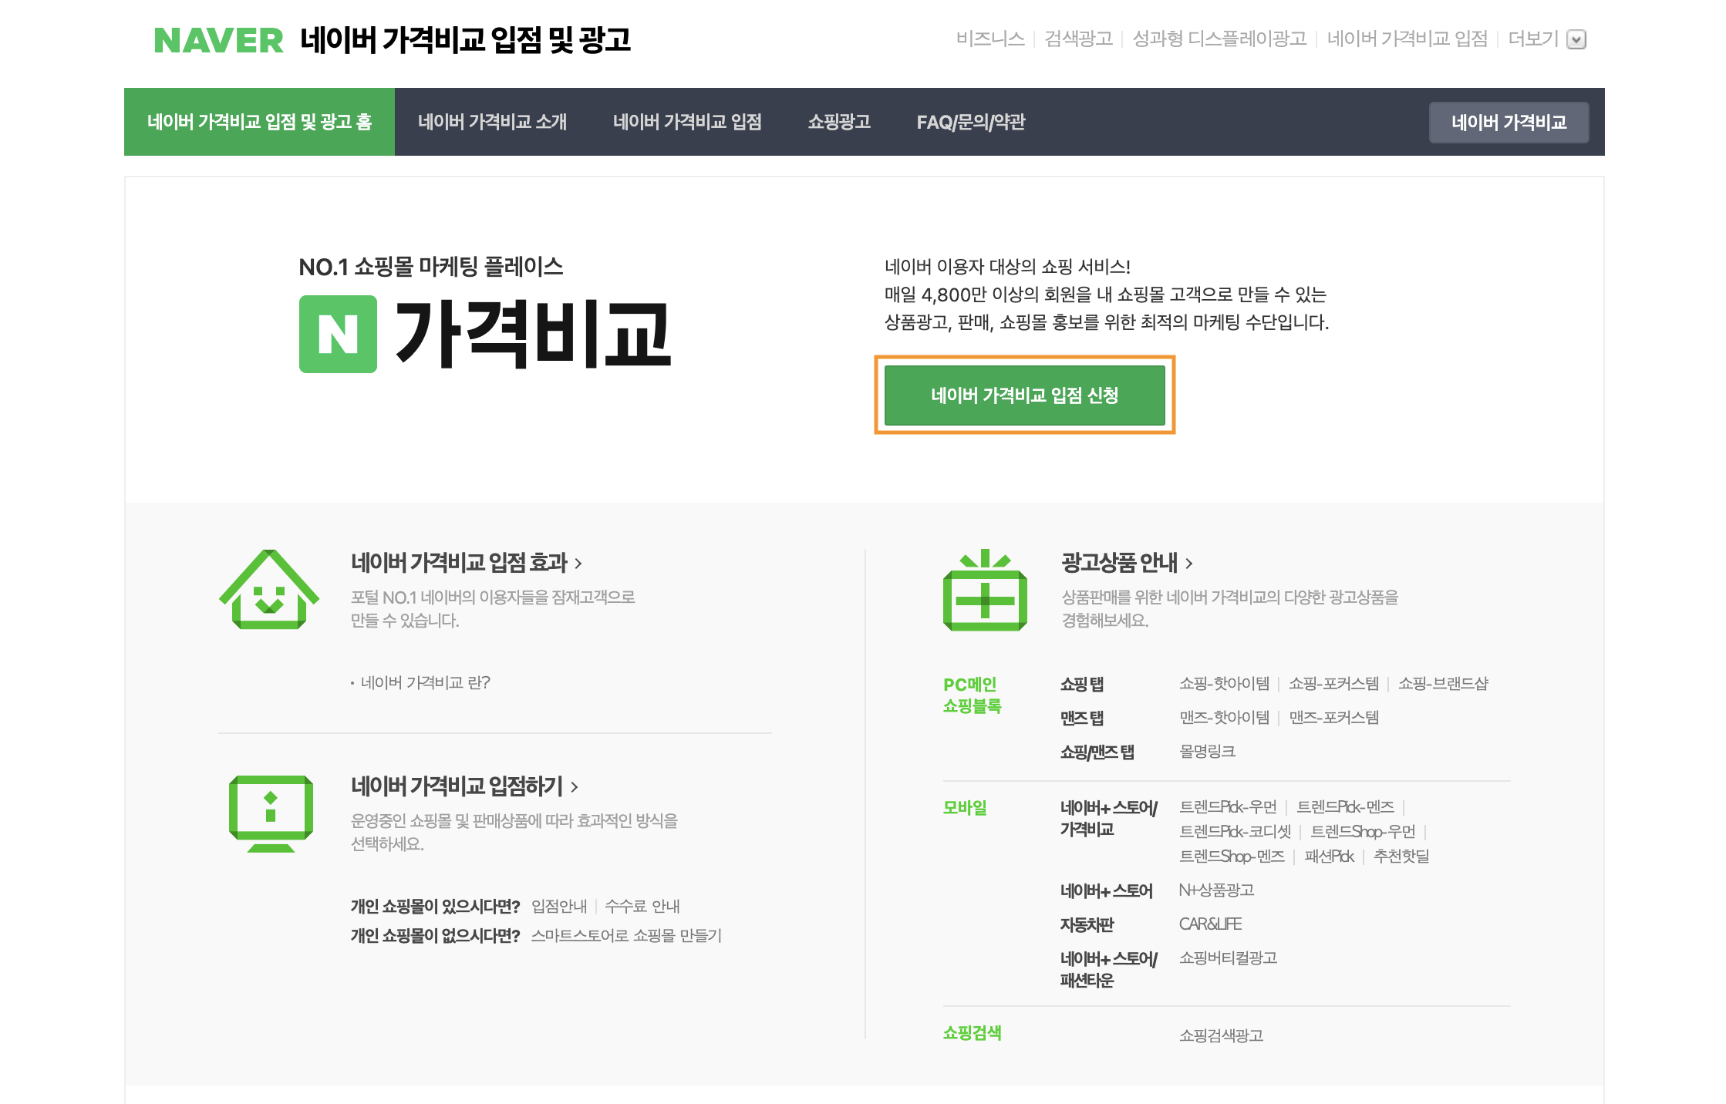Select 네이버 가격비교 입점 nav menu
Screen dimensions: 1726x1104
click(687, 122)
